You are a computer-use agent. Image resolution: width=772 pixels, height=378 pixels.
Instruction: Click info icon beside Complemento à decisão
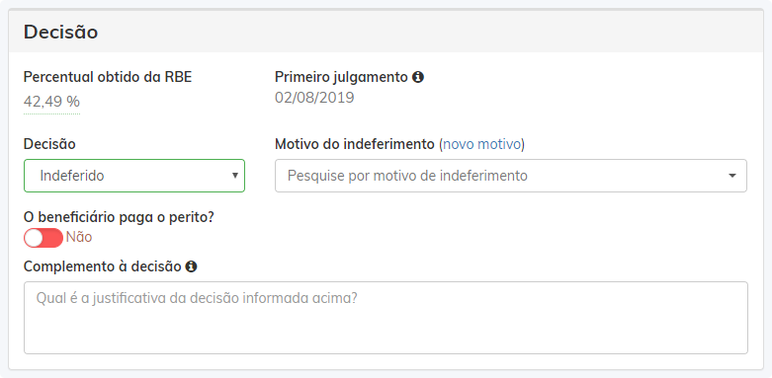pyautogui.click(x=191, y=266)
